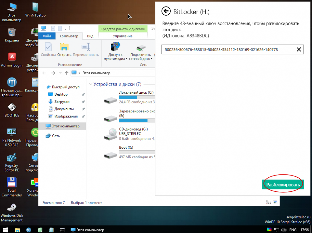
Task: Select Загрузки in the navigation pane
Action: click(62, 102)
